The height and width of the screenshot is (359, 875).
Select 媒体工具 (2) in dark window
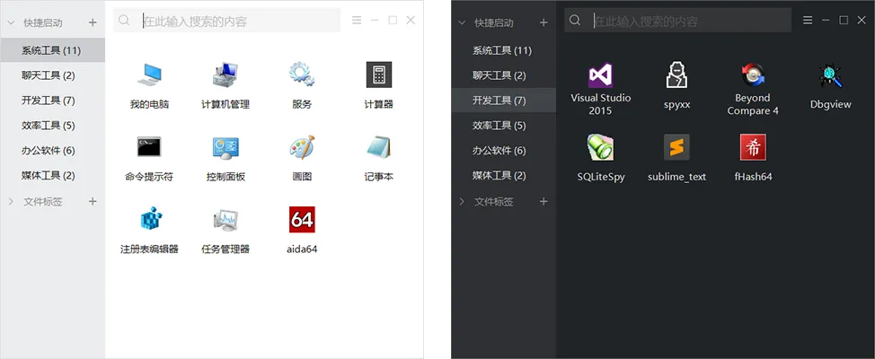(503, 176)
